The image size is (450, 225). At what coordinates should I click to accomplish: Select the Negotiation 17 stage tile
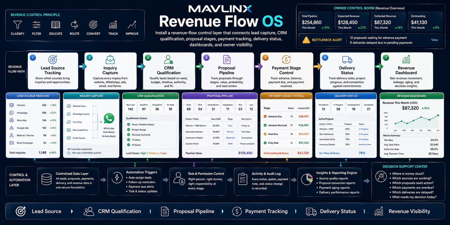[x=228, y=107]
